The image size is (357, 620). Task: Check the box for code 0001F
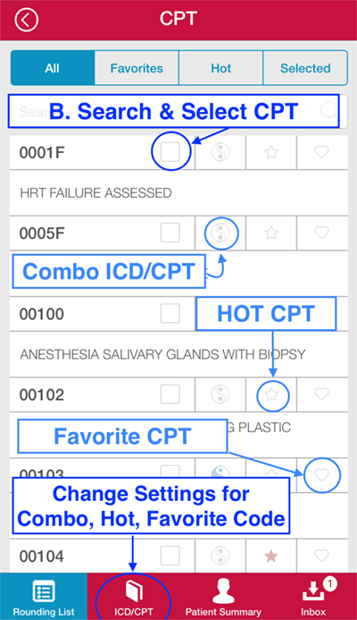pos(170,152)
